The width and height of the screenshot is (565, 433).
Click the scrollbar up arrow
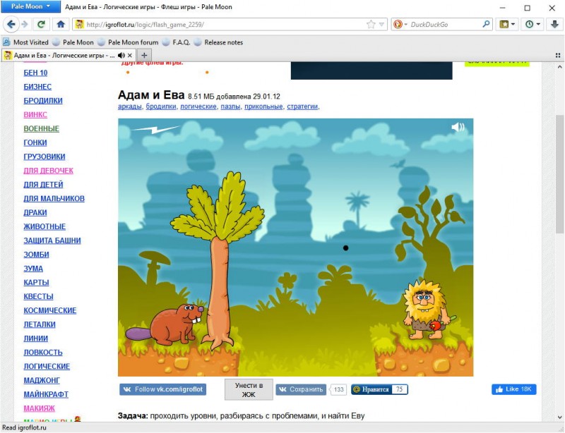click(x=559, y=67)
